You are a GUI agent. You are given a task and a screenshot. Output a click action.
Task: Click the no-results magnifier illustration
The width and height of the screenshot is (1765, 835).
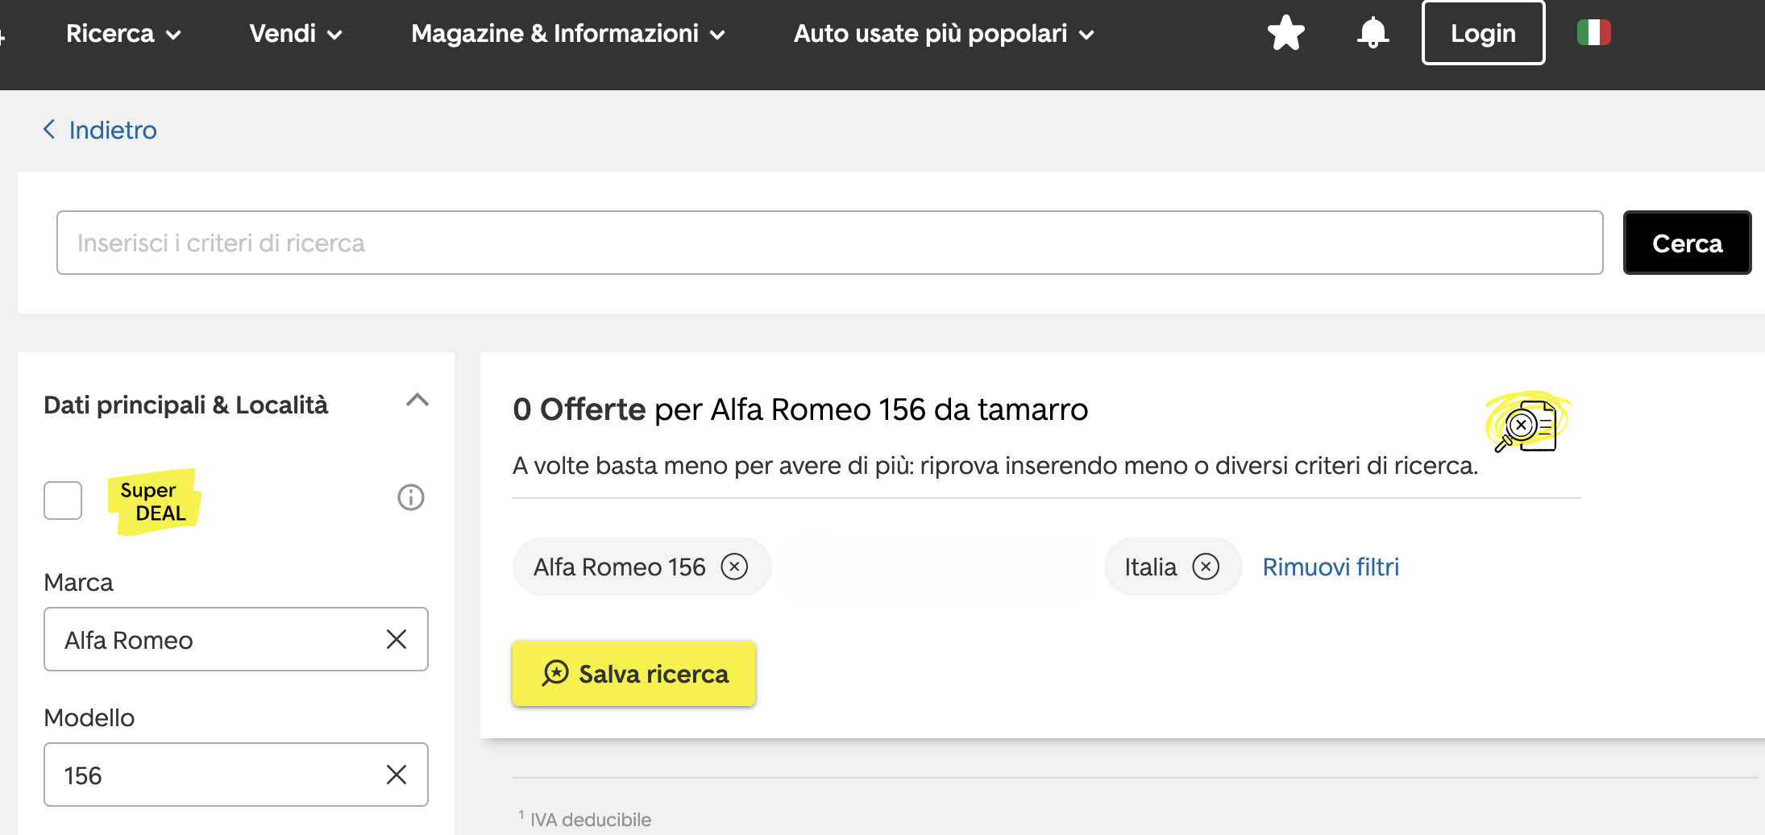tap(1527, 422)
